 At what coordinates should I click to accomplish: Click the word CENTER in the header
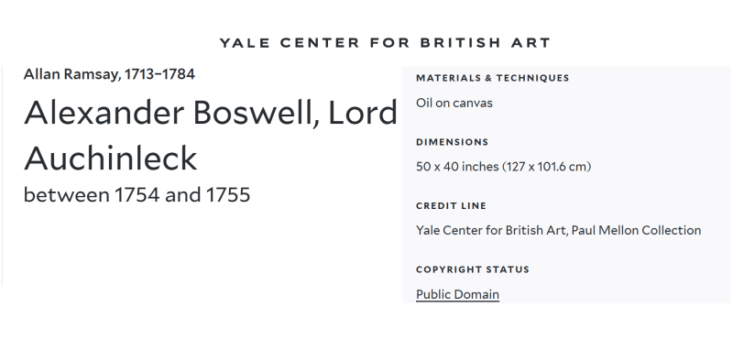tap(320, 42)
